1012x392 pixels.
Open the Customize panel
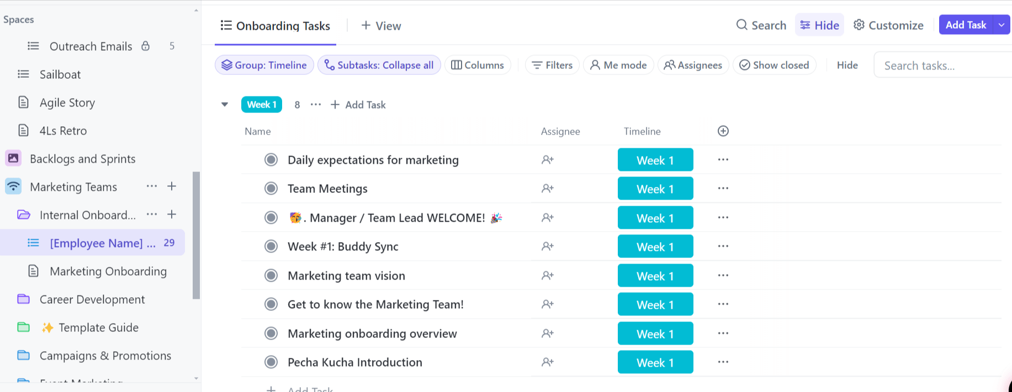pyautogui.click(x=888, y=25)
